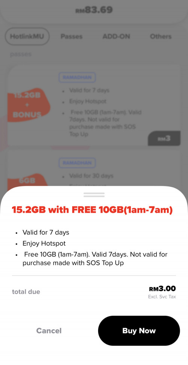Tap the 15.2GB with FREE 10GB title
The width and height of the screenshot is (188, 365).
pos(92,210)
